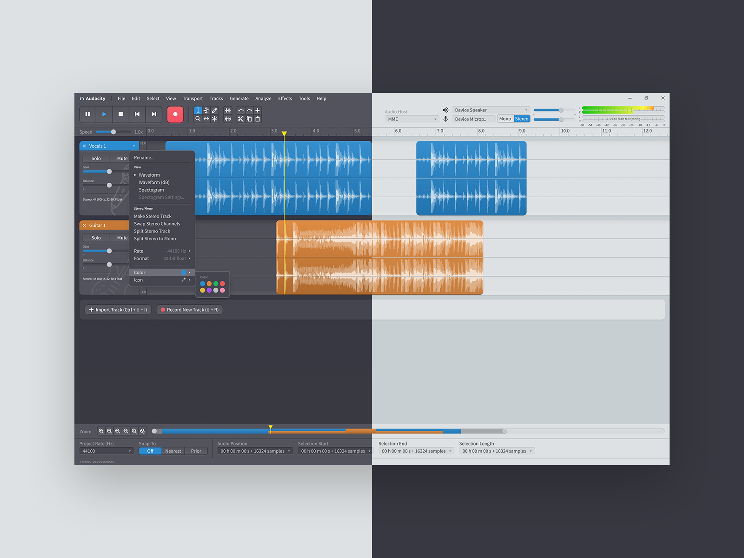Choose Rename... from the track menu

click(x=144, y=158)
